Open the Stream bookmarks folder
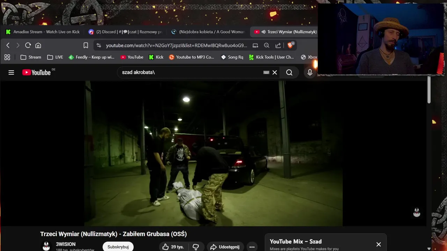The height and width of the screenshot is (251, 447). click(31, 57)
